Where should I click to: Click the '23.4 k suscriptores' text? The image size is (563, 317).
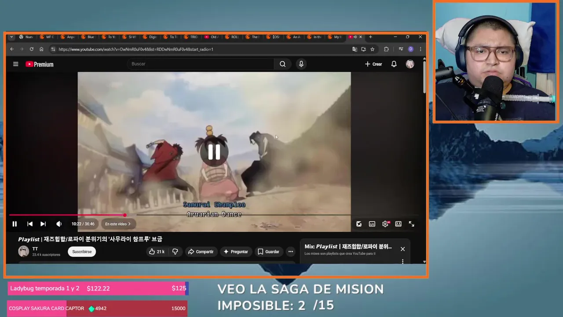click(x=46, y=255)
